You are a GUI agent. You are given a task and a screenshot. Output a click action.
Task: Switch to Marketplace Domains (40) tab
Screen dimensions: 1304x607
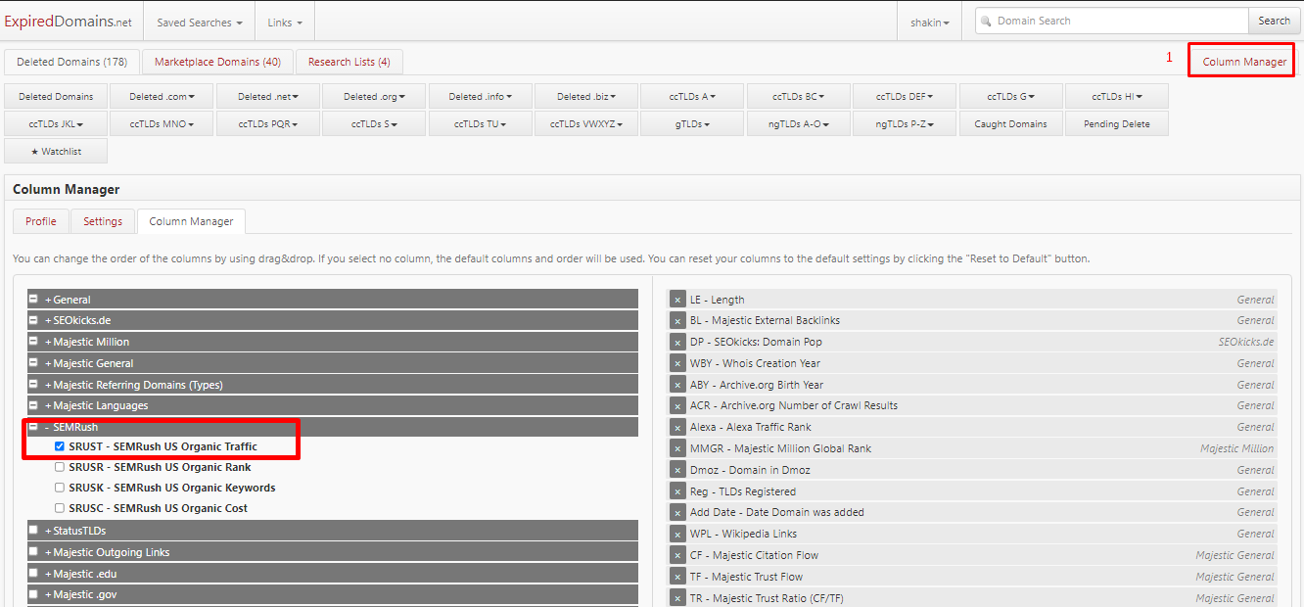[x=217, y=62]
